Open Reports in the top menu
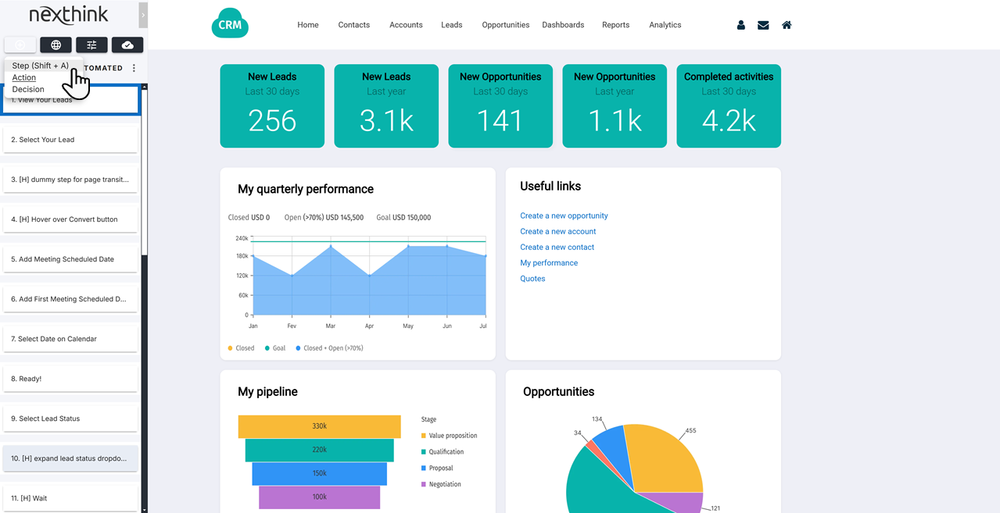This screenshot has width=1000, height=513. point(616,25)
